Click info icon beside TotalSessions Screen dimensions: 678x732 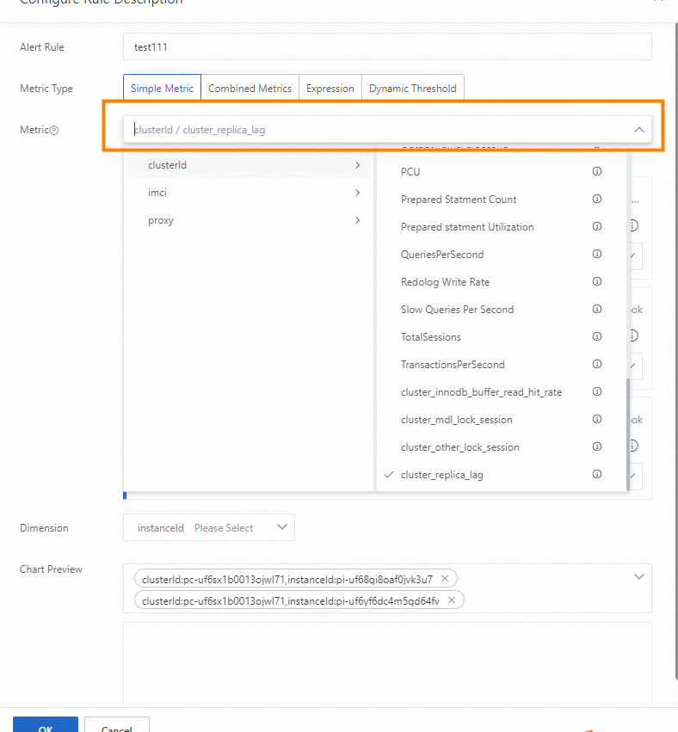tap(597, 337)
